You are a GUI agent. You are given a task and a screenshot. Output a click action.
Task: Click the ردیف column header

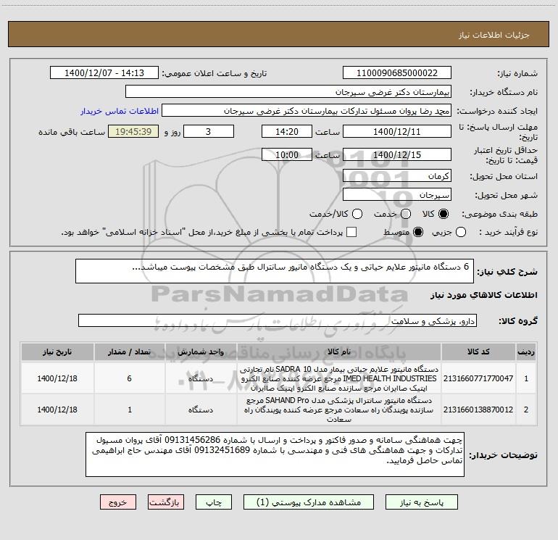526,352
